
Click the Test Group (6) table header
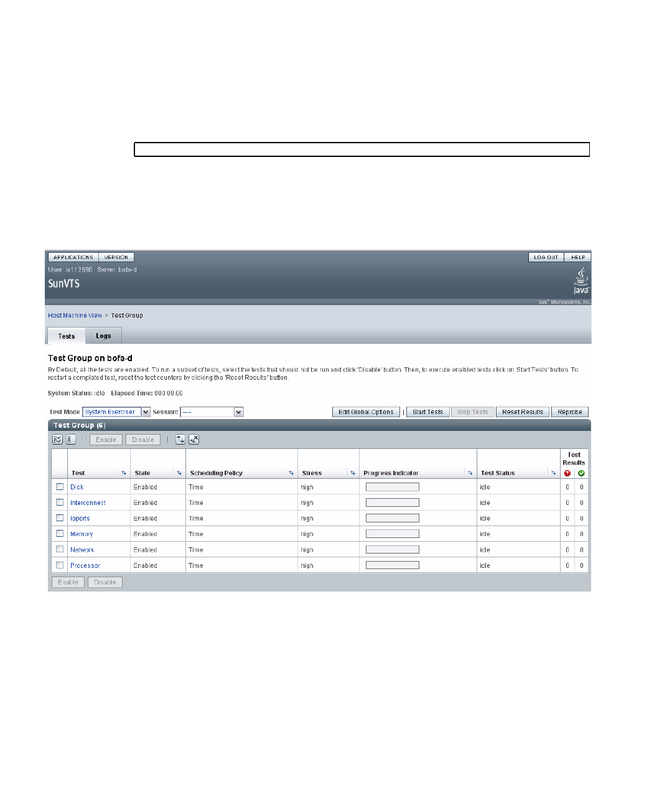coord(319,425)
